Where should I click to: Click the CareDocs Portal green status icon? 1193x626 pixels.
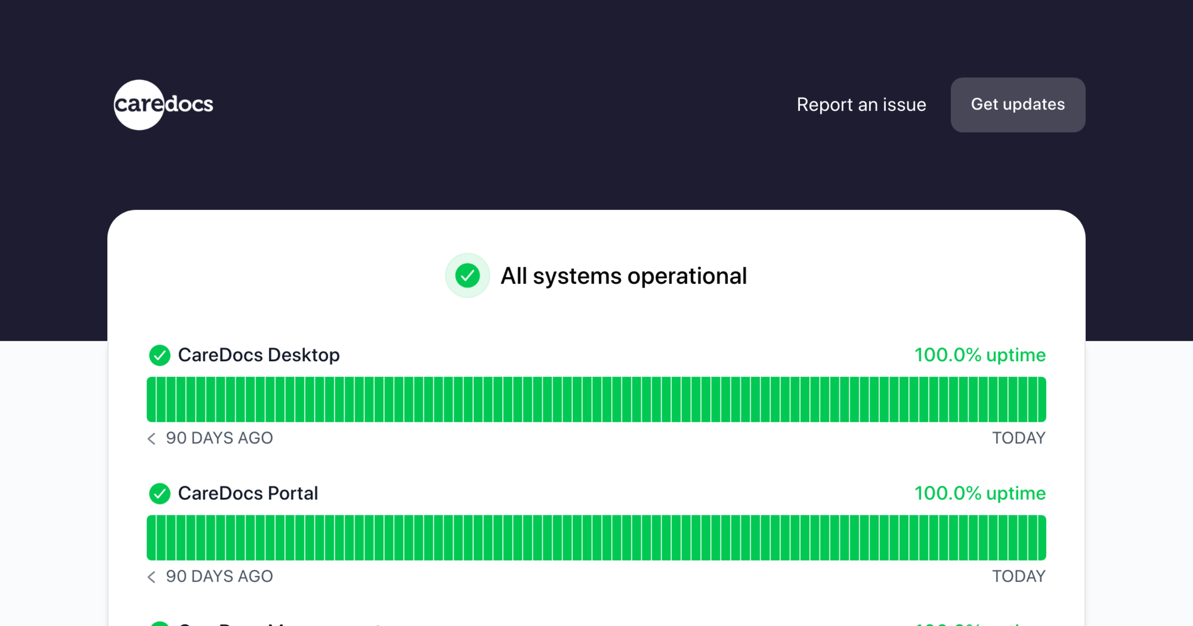tap(160, 493)
